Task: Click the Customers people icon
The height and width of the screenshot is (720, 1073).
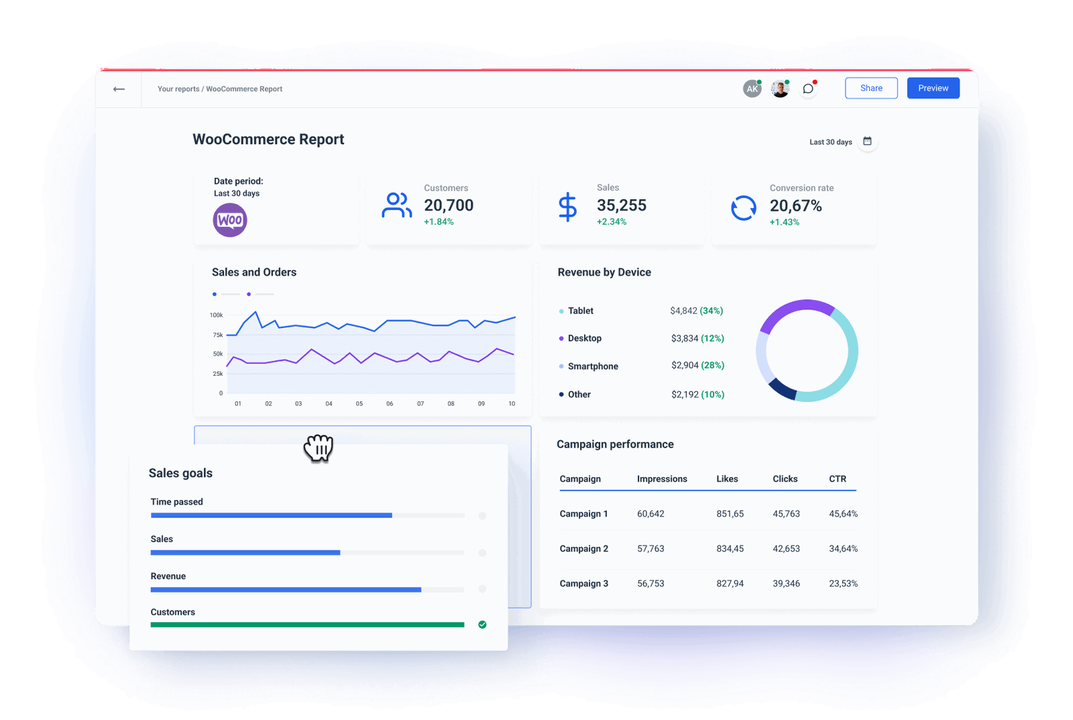Action: pos(397,205)
